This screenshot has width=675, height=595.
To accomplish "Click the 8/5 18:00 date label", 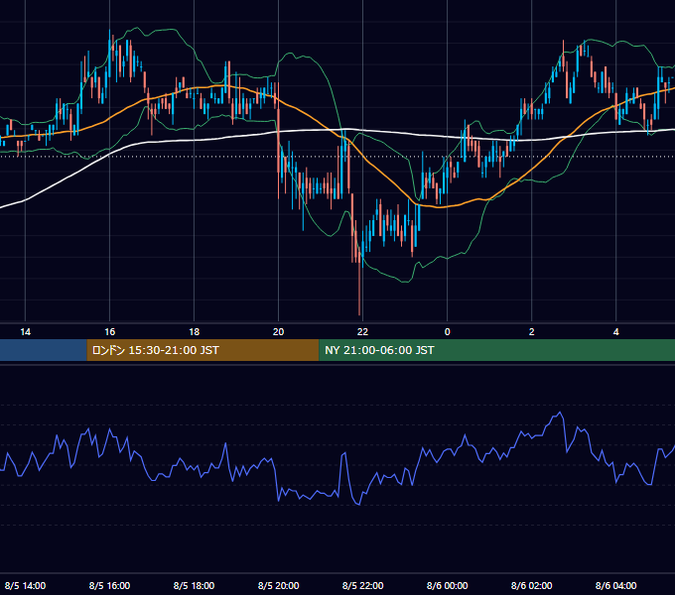I will point(195,585).
